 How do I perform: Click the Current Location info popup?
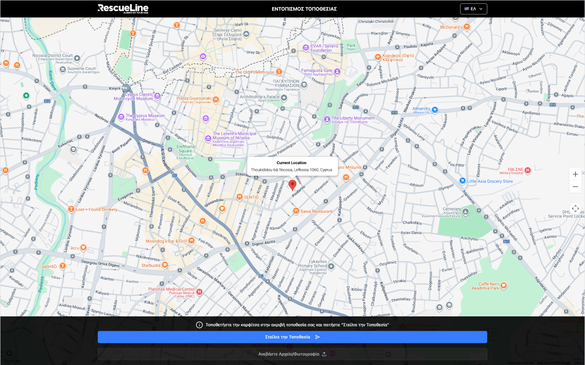(292, 166)
